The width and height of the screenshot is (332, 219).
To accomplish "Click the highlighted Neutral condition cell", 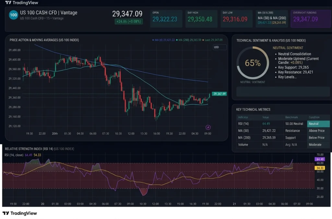I will tap(318, 124).
